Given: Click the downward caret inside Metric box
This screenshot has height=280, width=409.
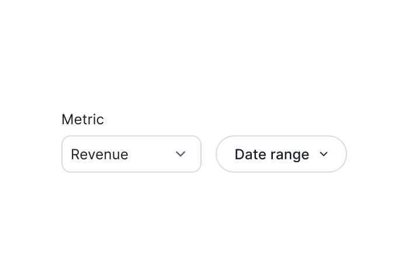Looking at the screenshot, I should pyautogui.click(x=181, y=154).
